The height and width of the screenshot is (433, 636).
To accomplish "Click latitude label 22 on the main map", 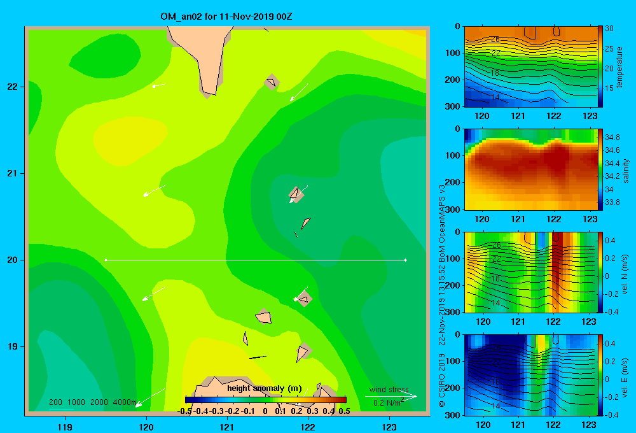I will [13, 87].
